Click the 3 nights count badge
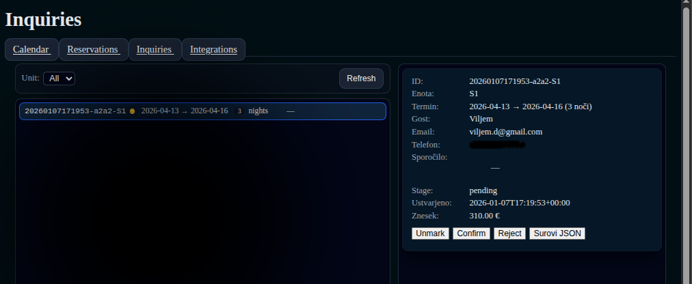Viewport: 692px width, 284px height. click(x=239, y=111)
